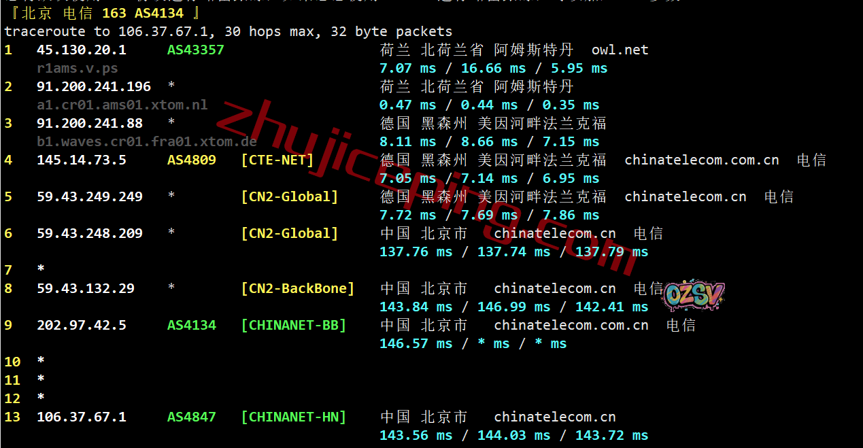Click the [CHINANET-BB] tag on hop 9
The width and height of the screenshot is (863, 448).
pos(294,325)
